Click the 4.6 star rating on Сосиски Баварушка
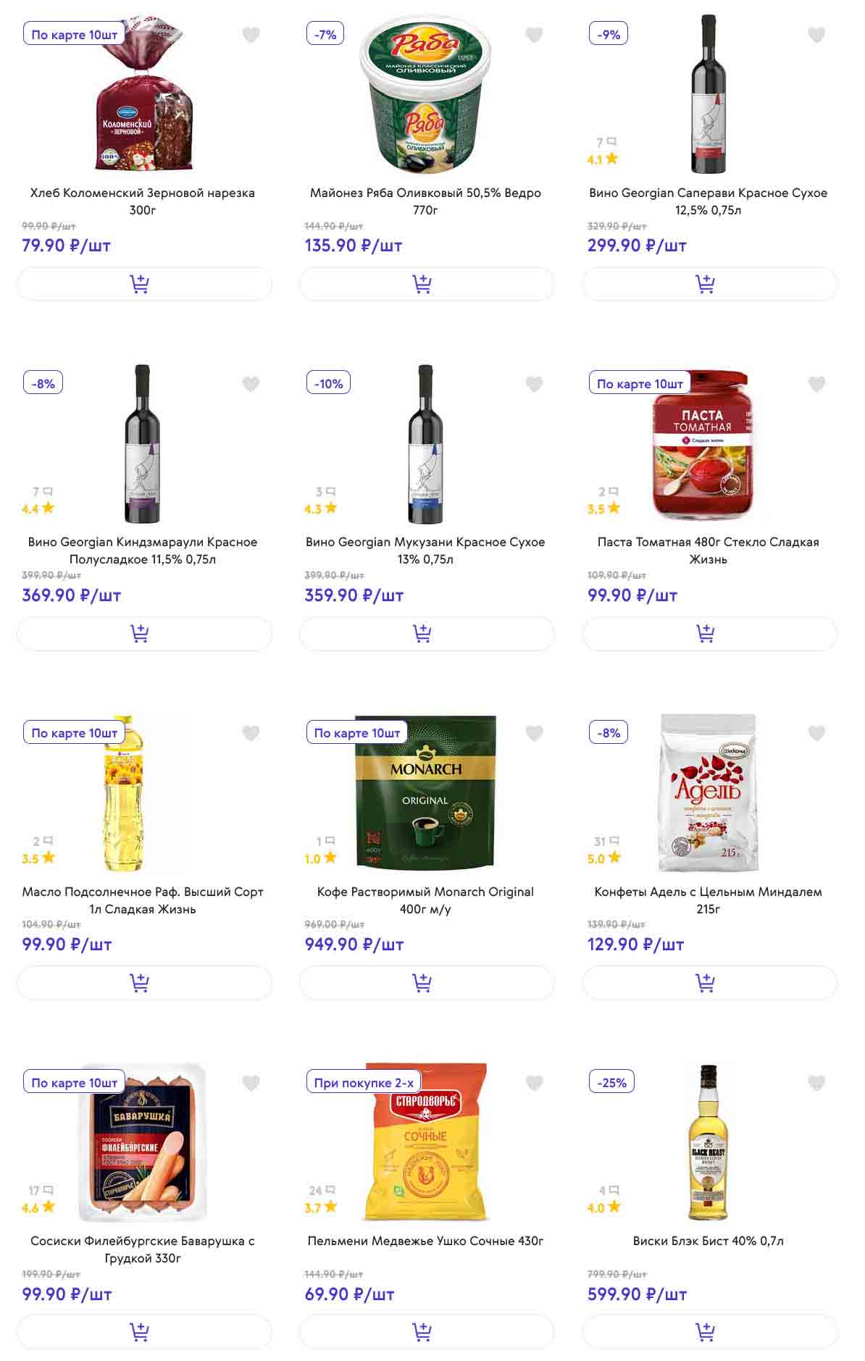Viewport: 865px width, 1361px height. point(38,1207)
